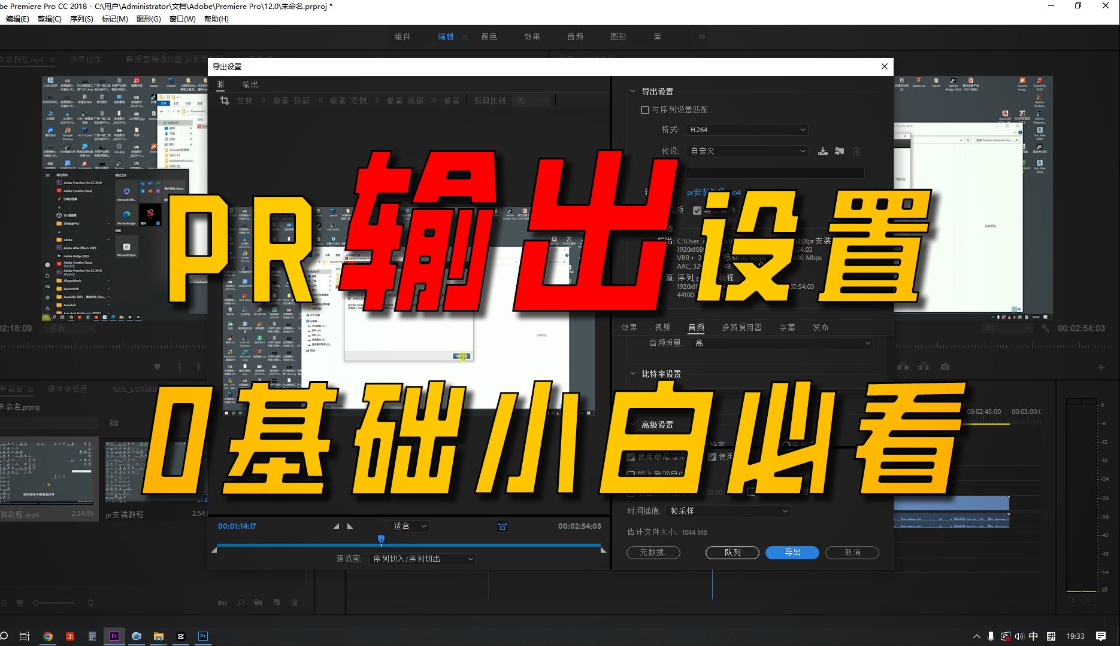Open Photoshop from the taskbar
1120x646 pixels.
[x=203, y=636]
